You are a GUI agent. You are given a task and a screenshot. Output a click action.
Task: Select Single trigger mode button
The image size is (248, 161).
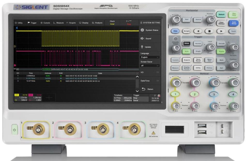(x=198, y=51)
